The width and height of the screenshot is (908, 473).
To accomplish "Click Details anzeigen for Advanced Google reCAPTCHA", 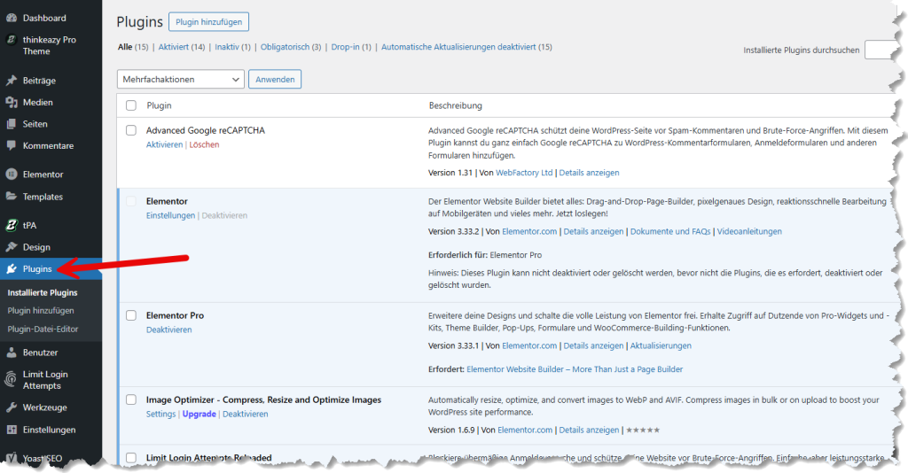I will point(589,173).
